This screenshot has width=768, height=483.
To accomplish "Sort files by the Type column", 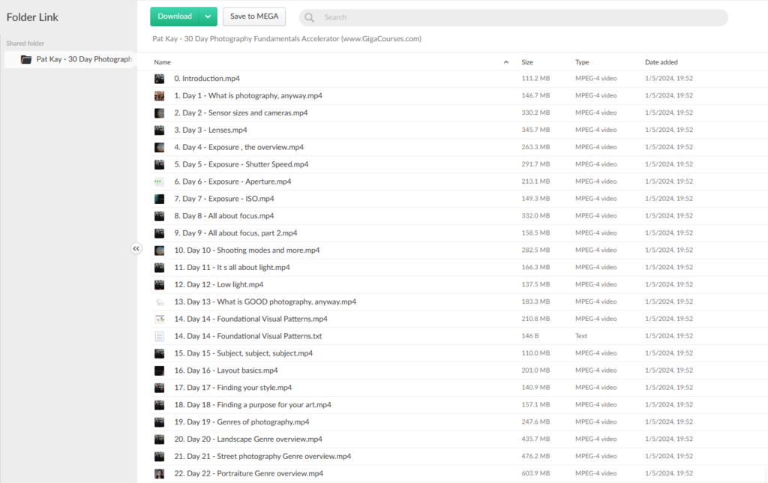I will click(582, 62).
